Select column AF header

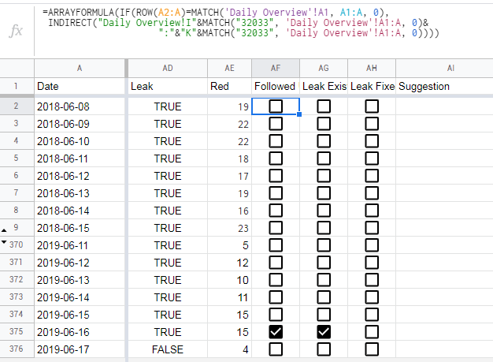[276, 68]
